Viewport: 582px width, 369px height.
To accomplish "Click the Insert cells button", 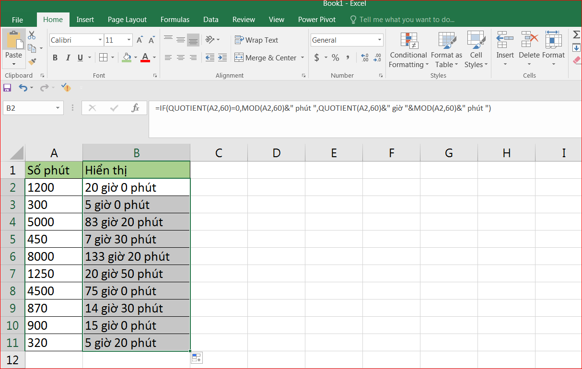I will point(505,46).
